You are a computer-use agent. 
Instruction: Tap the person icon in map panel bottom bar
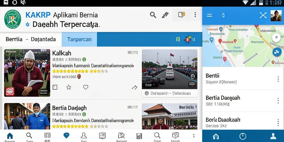273,136
